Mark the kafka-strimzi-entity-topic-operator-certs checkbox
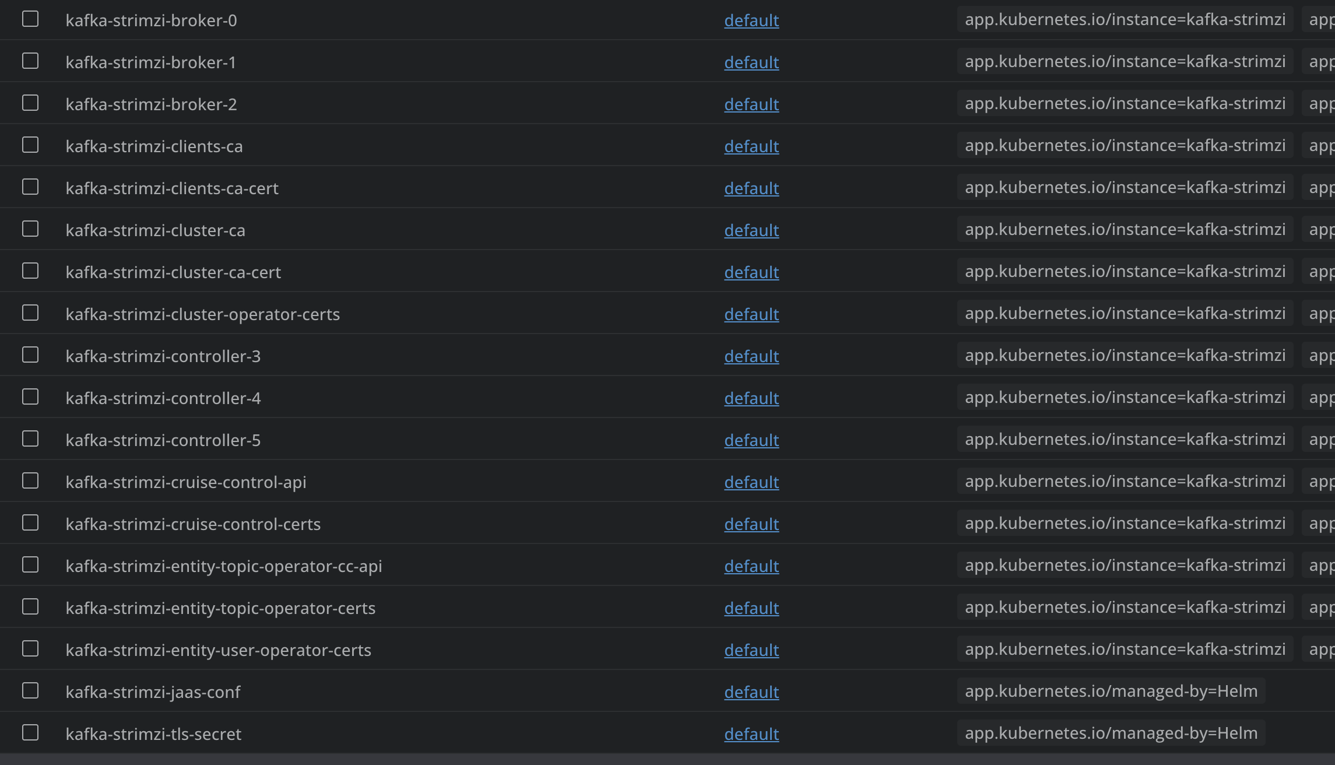Screen dimensions: 1335x765 (30, 607)
